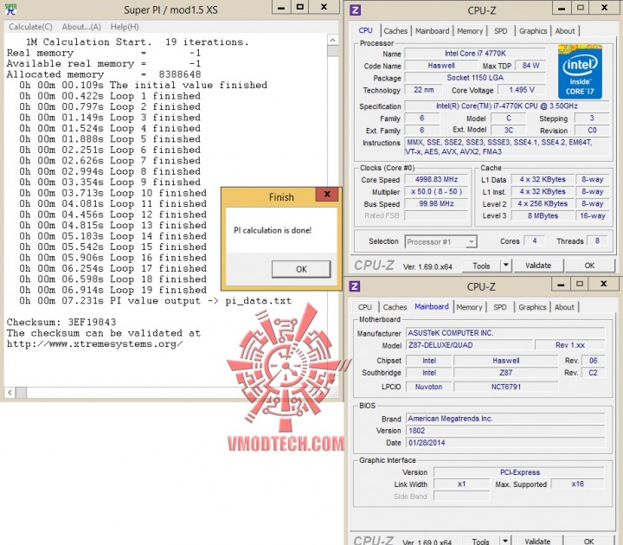Viewport: 623px width, 545px height.
Task: Close the Super PI window
Action: 324,8
